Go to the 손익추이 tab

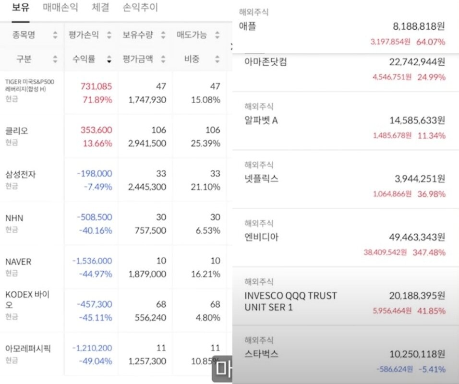(x=140, y=8)
